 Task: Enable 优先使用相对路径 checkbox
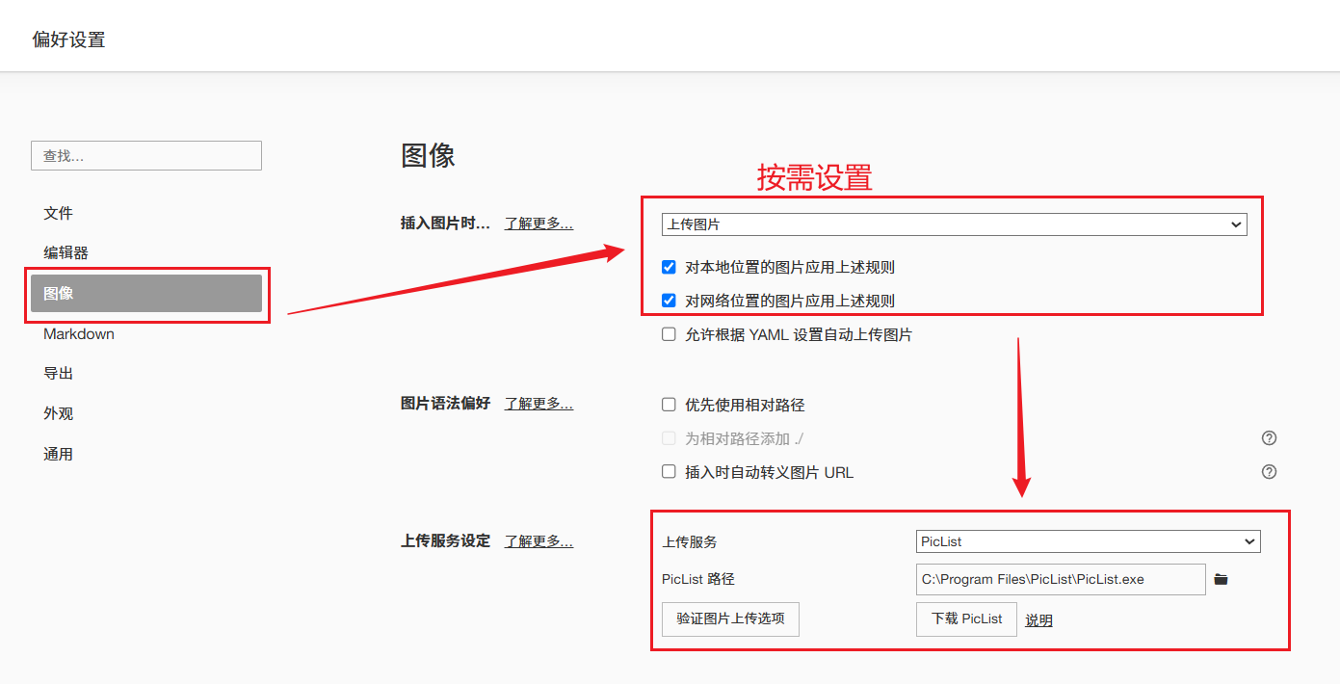point(669,405)
